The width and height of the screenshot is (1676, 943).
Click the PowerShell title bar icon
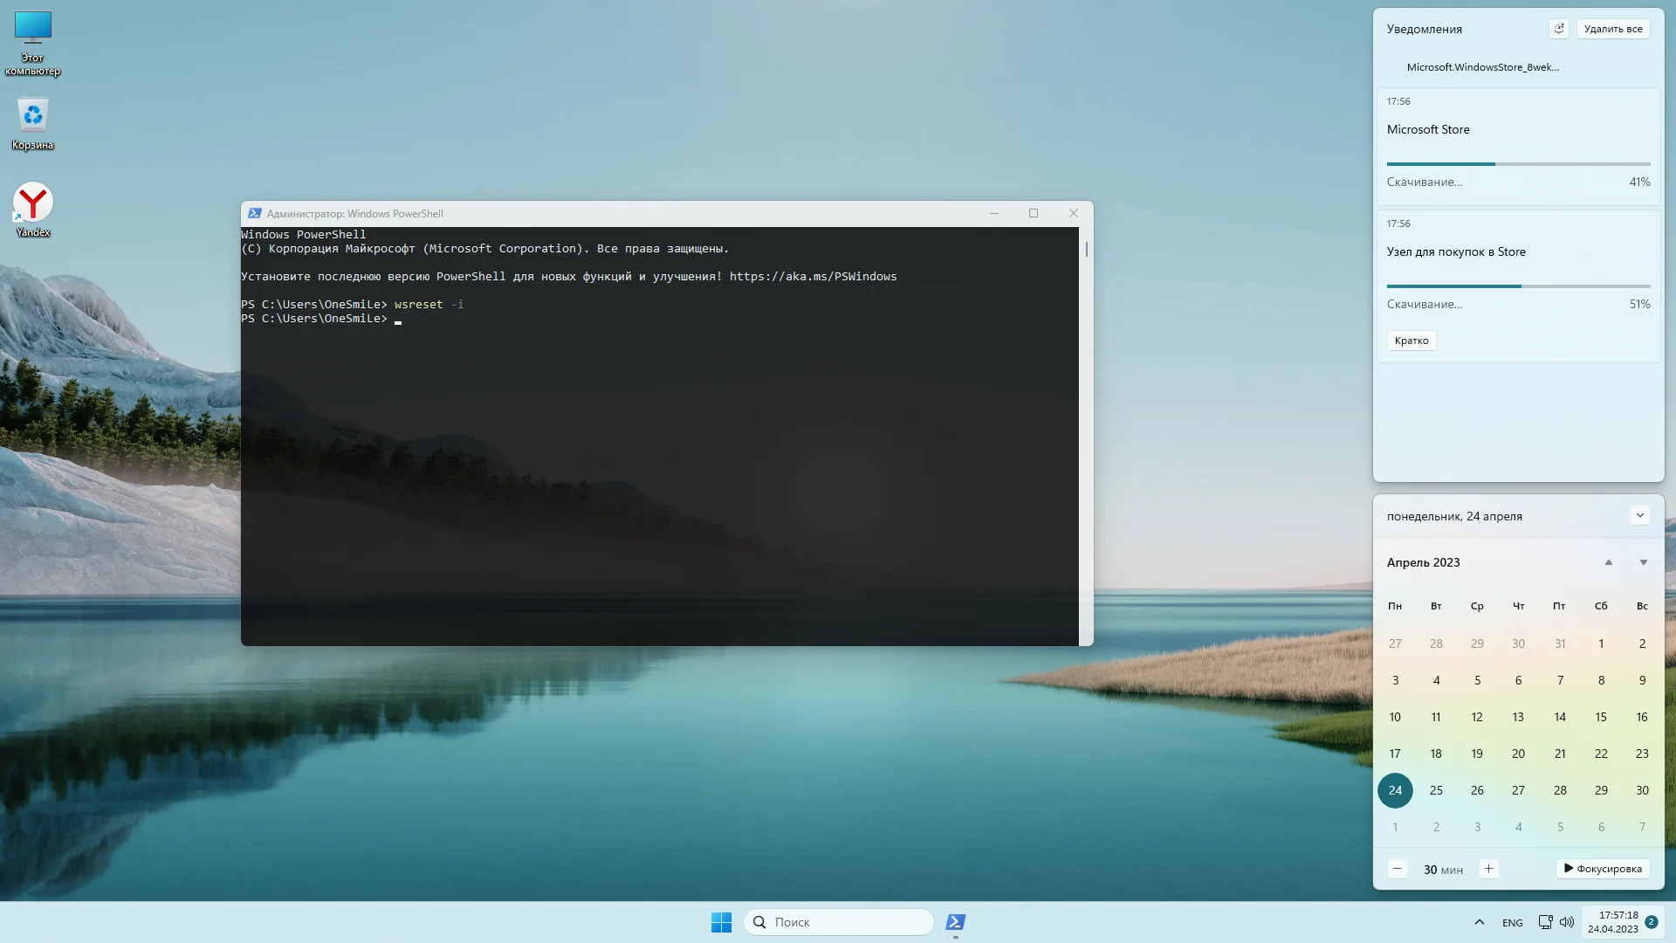point(254,213)
